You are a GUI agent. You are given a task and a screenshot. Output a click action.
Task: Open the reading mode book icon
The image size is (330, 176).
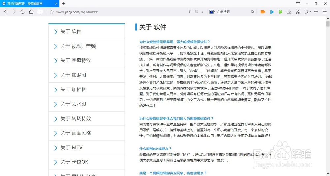(x=40, y=12)
